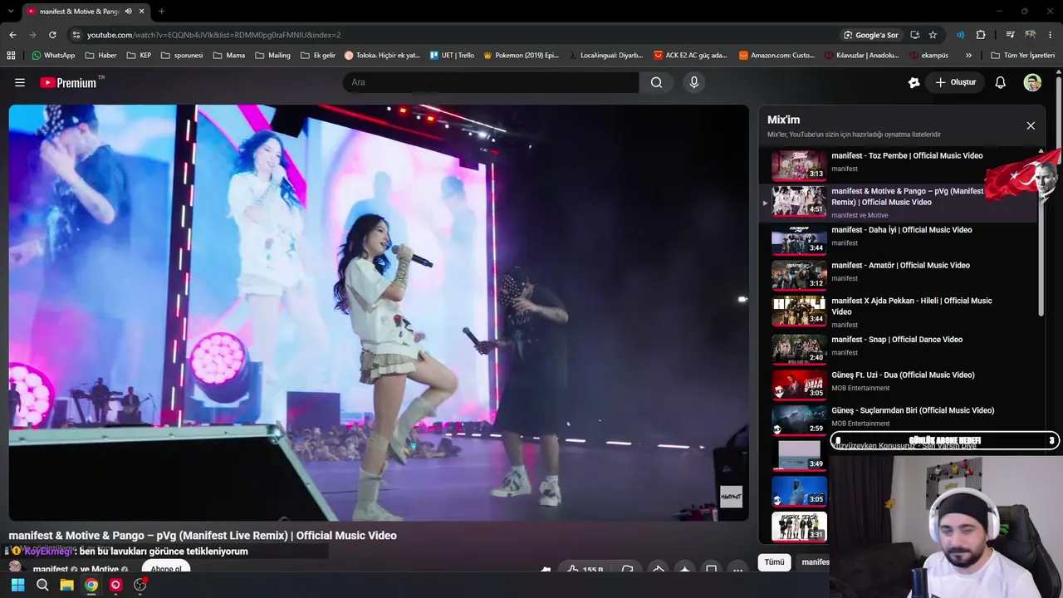The height and width of the screenshot is (598, 1063).
Task: Click the manifest channel name under video
Action: click(x=51, y=570)
